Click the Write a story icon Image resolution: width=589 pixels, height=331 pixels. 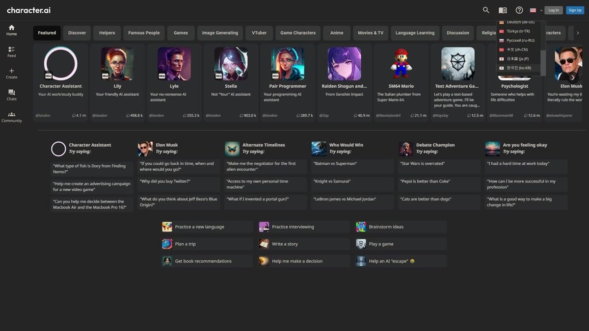(264, 244)
